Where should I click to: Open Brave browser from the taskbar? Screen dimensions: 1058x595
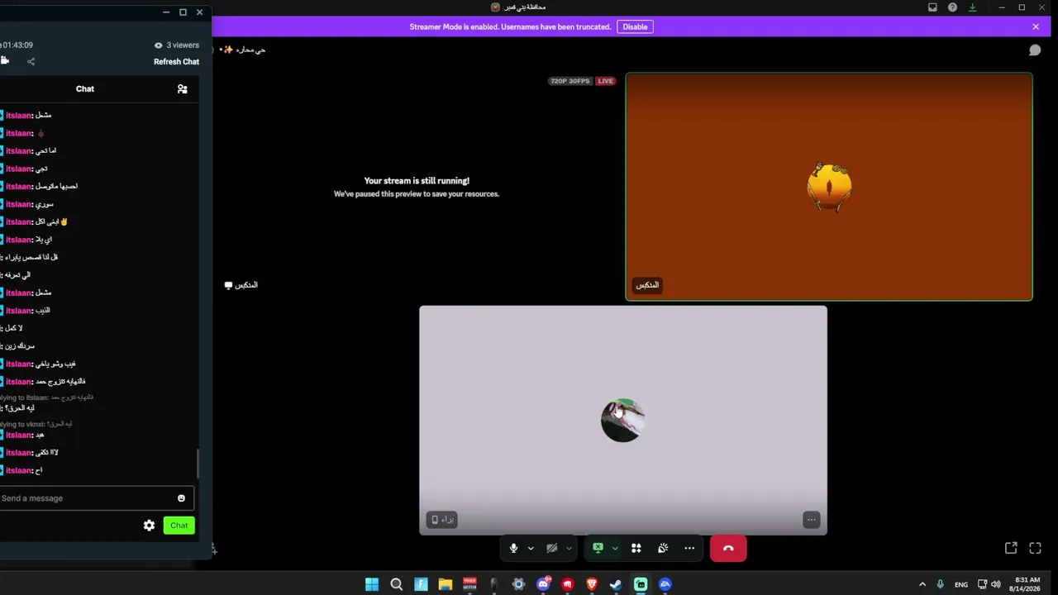[592, 584]
